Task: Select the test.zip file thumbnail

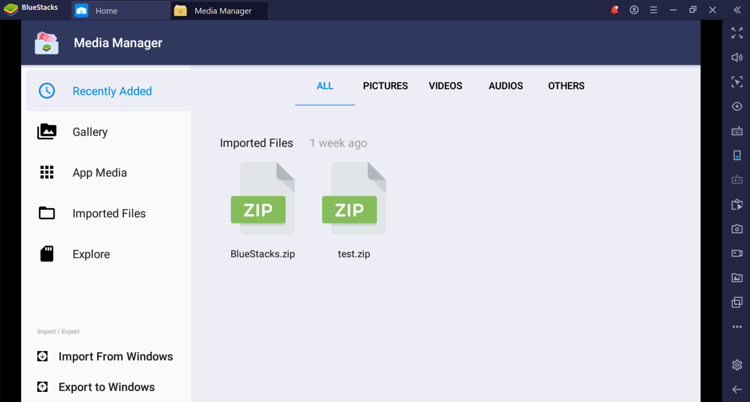Action: tap(354, 198)
